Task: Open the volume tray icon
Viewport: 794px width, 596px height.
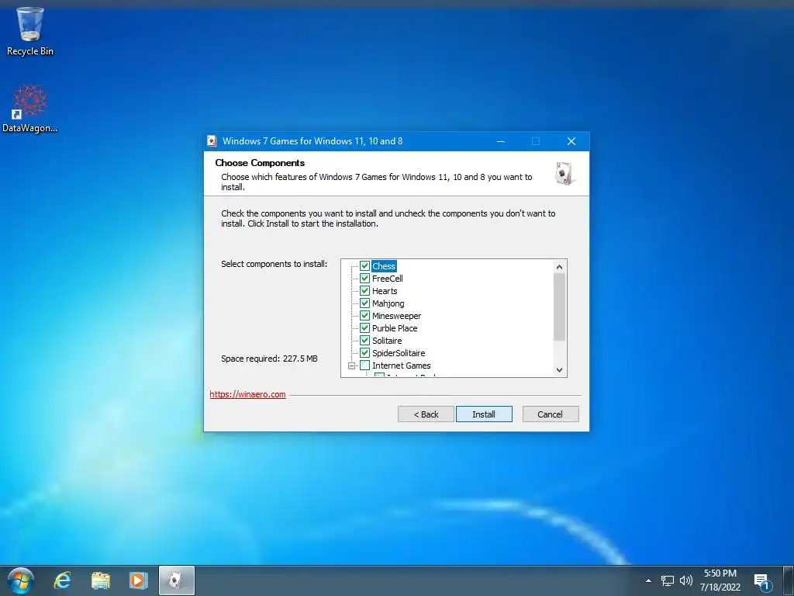Action: [686, 580]
